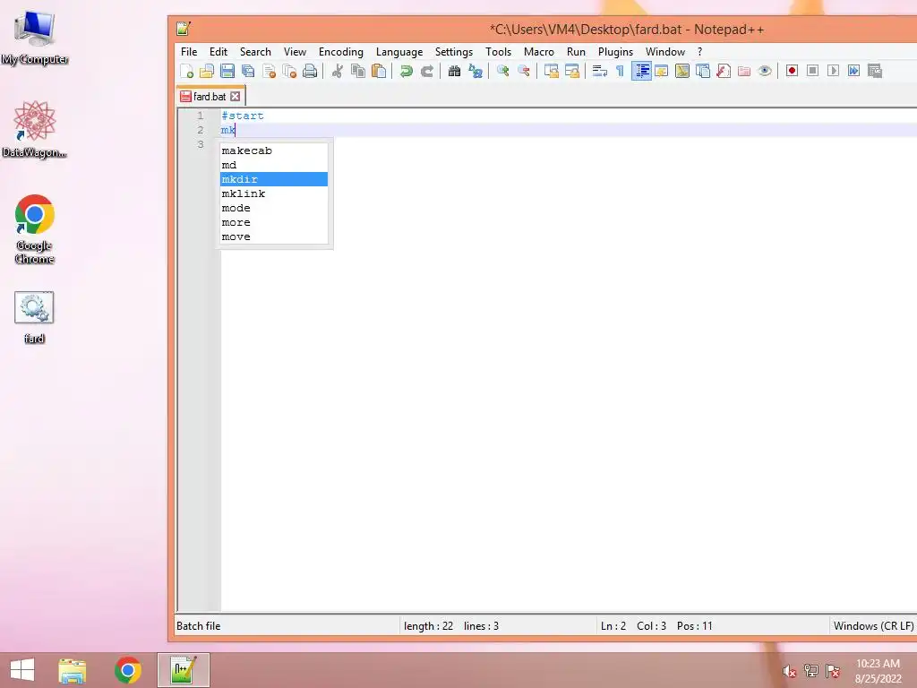Click the Zoom Out magnifier icon
Image resolution: width=917 pixels, height=688 pixels.
click(x=523, y=71)
